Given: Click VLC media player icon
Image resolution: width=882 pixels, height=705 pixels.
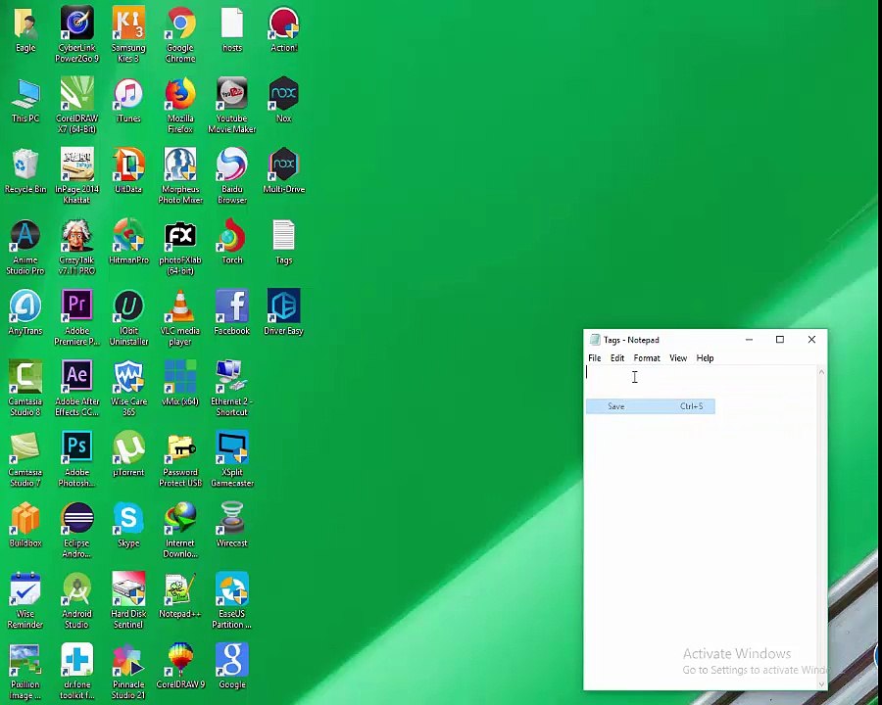Looking at the screenshot, I should coord(180,306).
